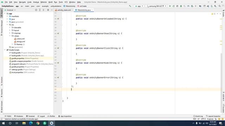The image size is (225, 126).
Task: Select strings.xml in project tree
Action: (21, 42)
